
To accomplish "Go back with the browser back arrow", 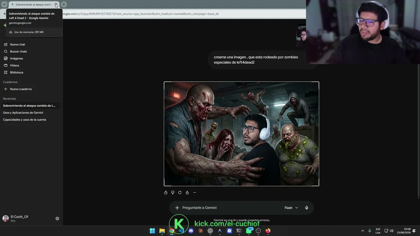I will 5,14.
